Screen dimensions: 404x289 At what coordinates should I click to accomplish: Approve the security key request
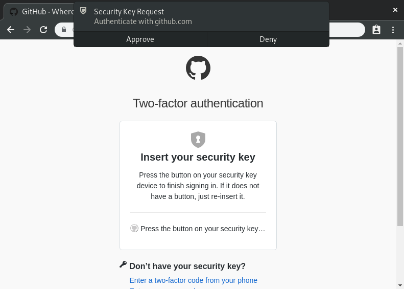tap(140, 39)
